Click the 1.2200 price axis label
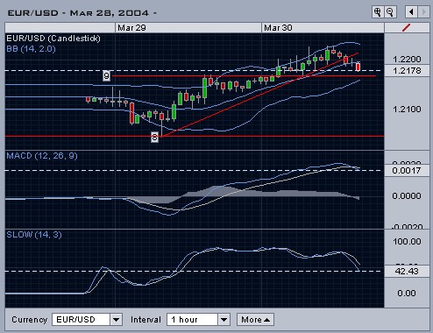 coord(407,60)
